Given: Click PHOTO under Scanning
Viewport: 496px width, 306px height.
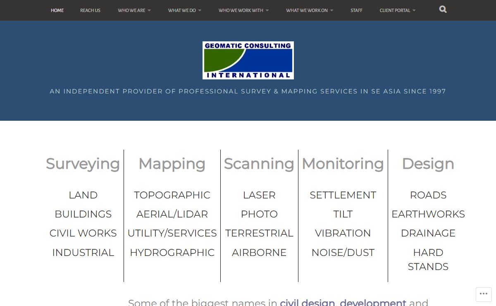Looking at the screenshot, I should click(x=259, y=214).
